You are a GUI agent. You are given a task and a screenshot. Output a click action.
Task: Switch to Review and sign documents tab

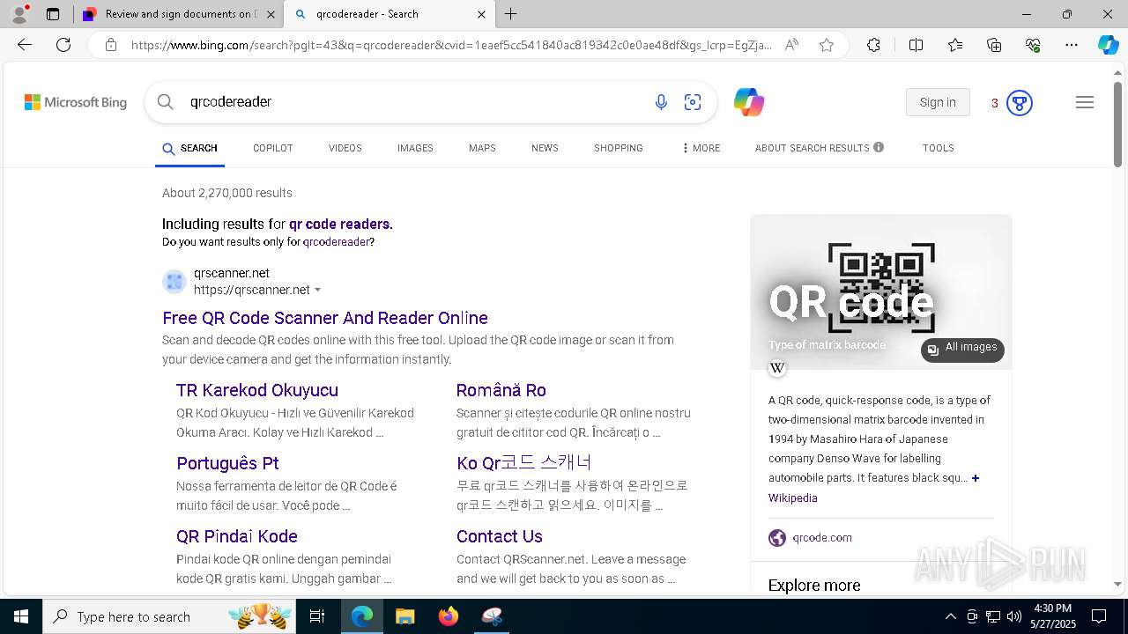coord(179,14)
